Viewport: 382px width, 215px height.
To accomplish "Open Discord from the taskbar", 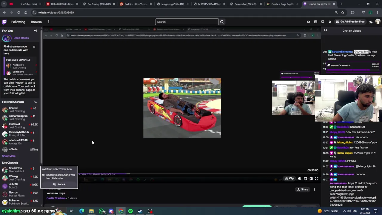I will (x=111, y=211).
